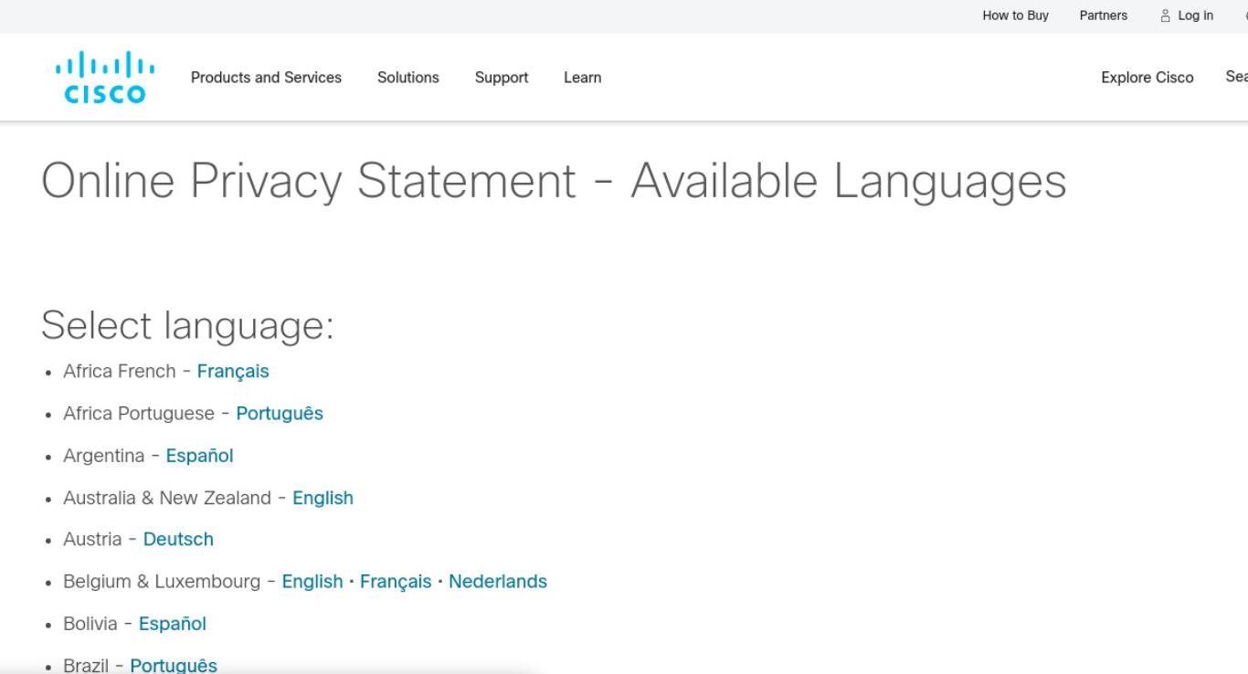Open the Solutions menu
Viewport: 1248px width, 674px height.
[408, 78]
